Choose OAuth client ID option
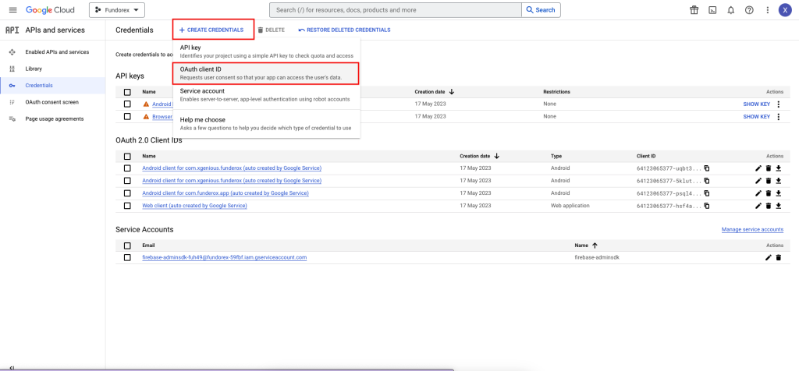This screenshot has height=371, width=799. click(267, 73)
